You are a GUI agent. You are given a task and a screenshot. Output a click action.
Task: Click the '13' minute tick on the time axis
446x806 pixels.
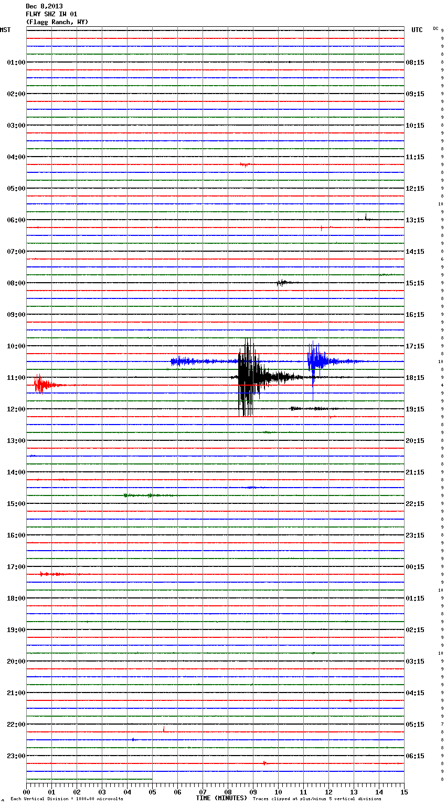coord(354,792)
